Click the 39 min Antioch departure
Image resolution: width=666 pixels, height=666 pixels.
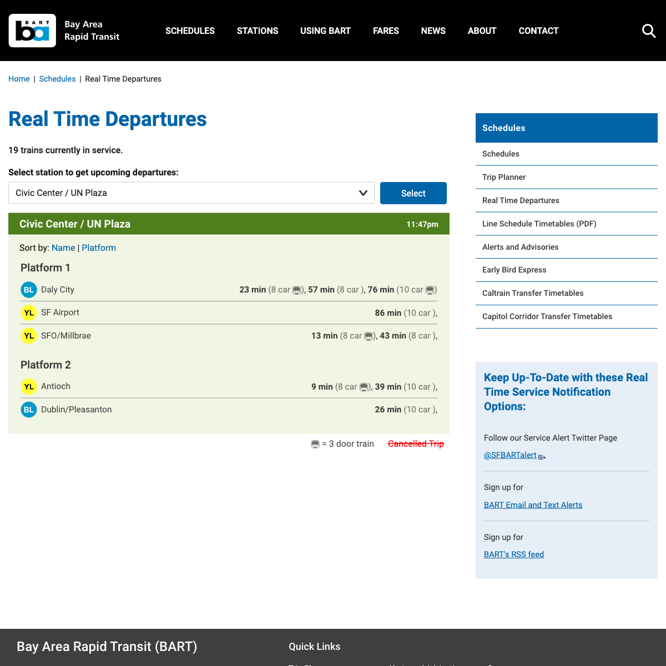pos(388,387)
